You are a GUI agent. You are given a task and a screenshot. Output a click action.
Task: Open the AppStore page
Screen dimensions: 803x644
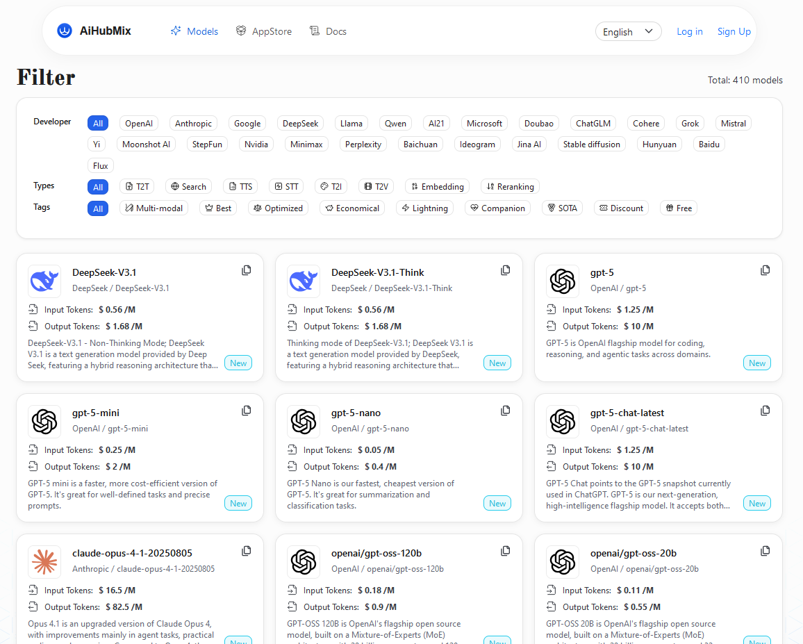coord(264,31)
